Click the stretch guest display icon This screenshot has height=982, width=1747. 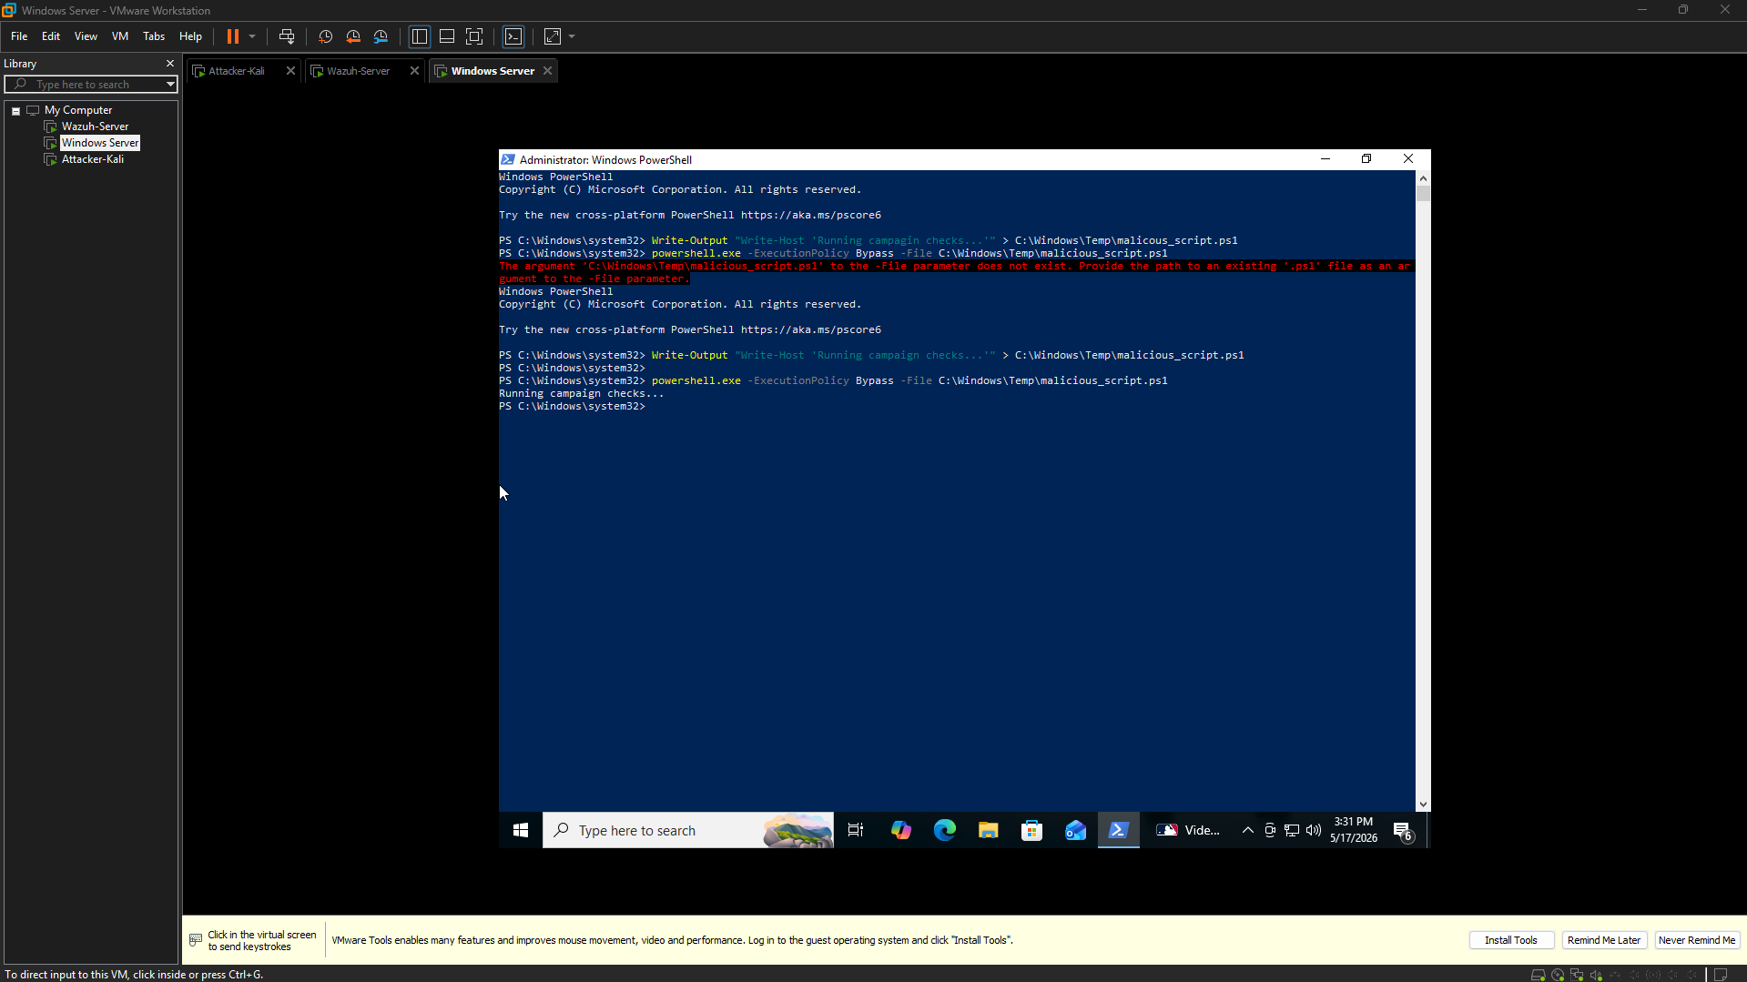[553, 36]
